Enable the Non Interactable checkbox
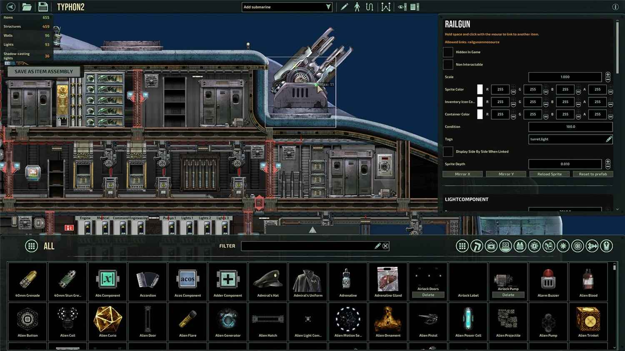Image resolution: width=625 pixels, height=351 pixels. click(448, 64)
